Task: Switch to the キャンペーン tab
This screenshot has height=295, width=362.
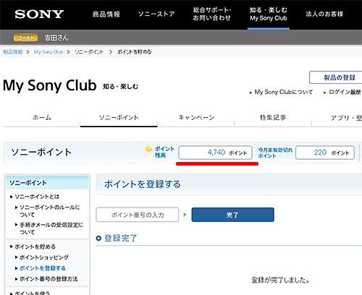Action: pos(196,118)
